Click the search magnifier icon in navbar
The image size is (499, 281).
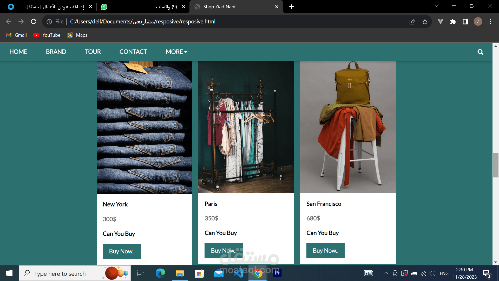pos(480,52)
